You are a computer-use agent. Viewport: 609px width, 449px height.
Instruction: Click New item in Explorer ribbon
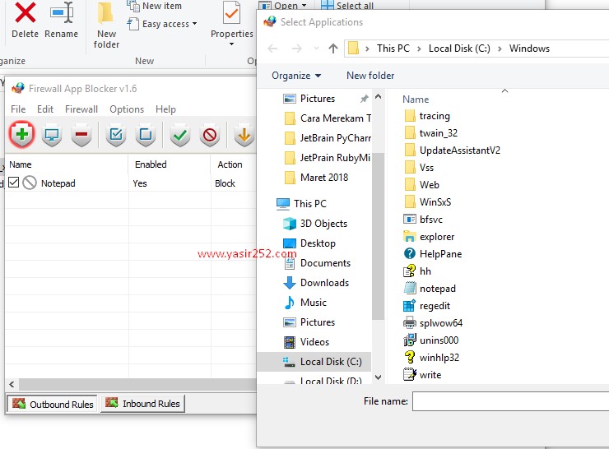pyautogui.click(x=155, y=6)
